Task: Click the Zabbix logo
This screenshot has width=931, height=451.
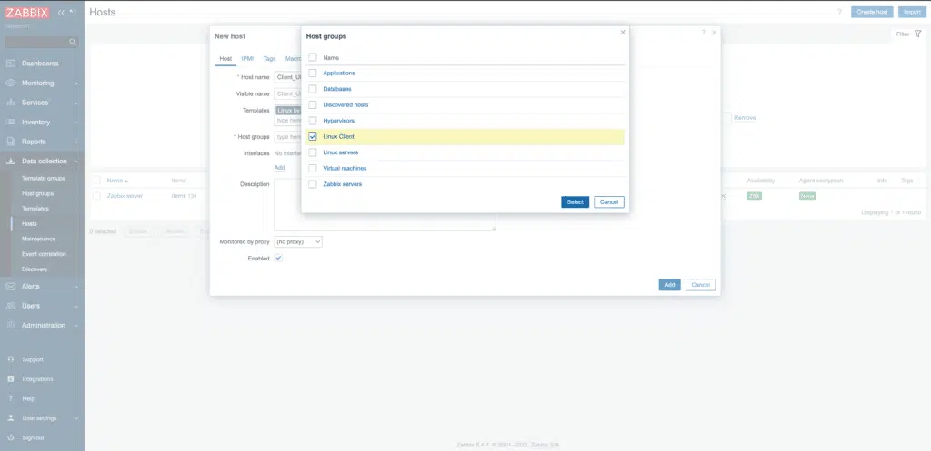Action: tap(27, 13)
